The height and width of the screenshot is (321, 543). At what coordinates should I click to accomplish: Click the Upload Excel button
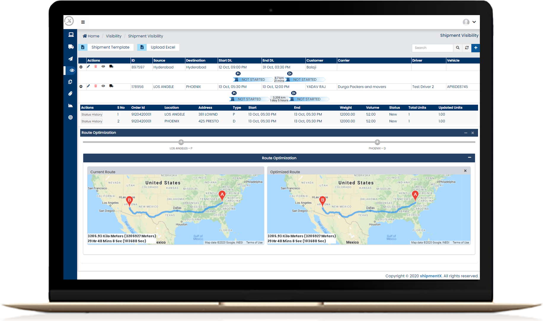point(158,47)
